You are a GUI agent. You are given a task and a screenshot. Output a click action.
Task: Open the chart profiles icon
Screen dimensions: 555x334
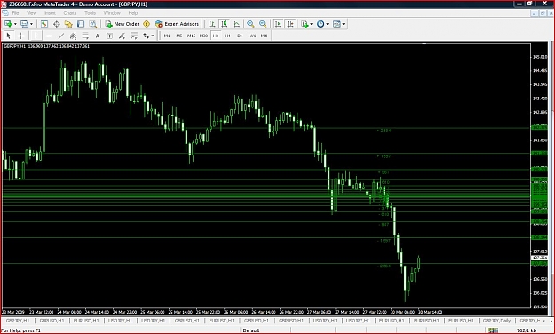coord(24,24)
